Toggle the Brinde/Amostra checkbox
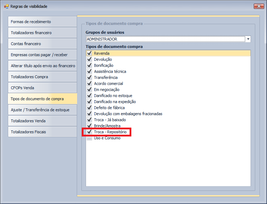The width and height of the screenshot is (267, 204). [x=89, y=126]
